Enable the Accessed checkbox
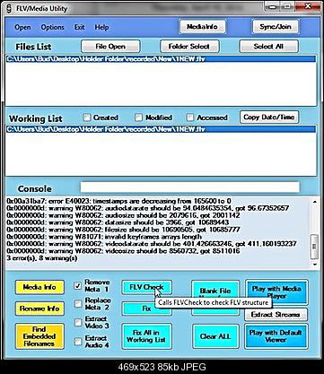 click(x=190, y=117)
